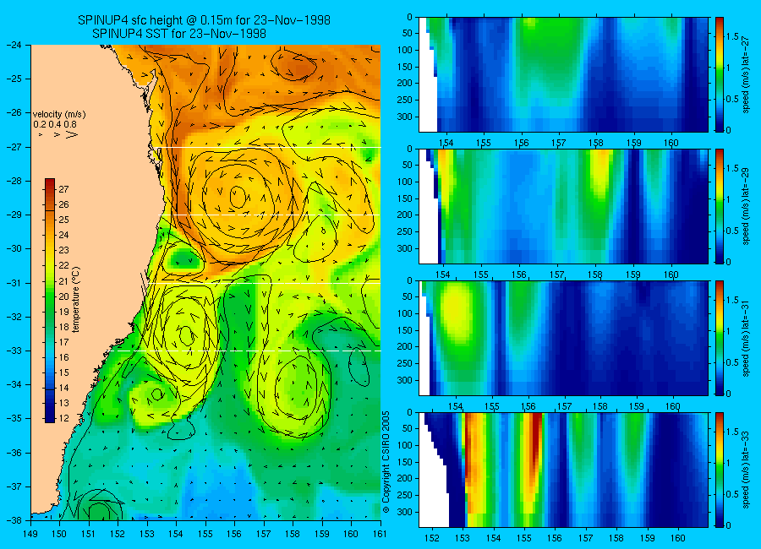Click the 152 longitude label under the lat=-33 panel

click(431, 538)
